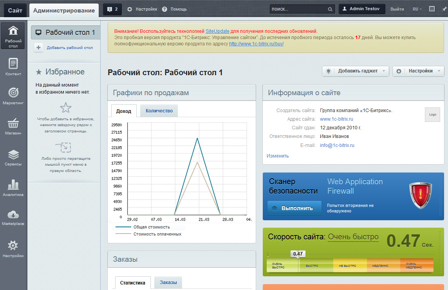Click the Иван Иванов responsible person text
Screen dimensions: 448x290
pos(334,136)
